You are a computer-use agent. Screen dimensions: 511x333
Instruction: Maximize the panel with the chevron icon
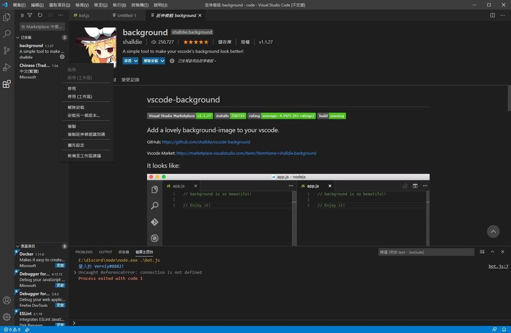(492, 252)
